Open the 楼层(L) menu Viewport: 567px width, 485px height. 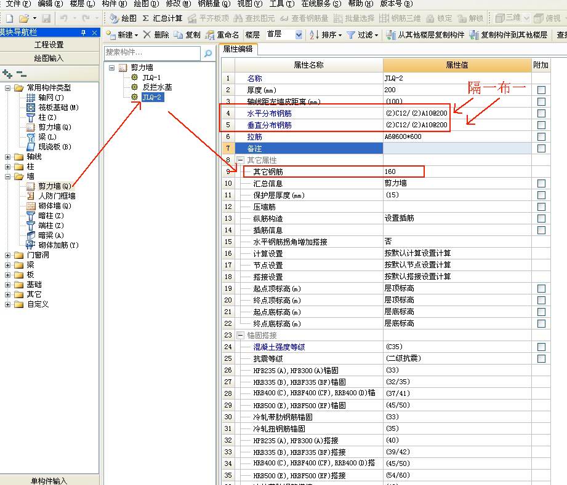[82, 4]
